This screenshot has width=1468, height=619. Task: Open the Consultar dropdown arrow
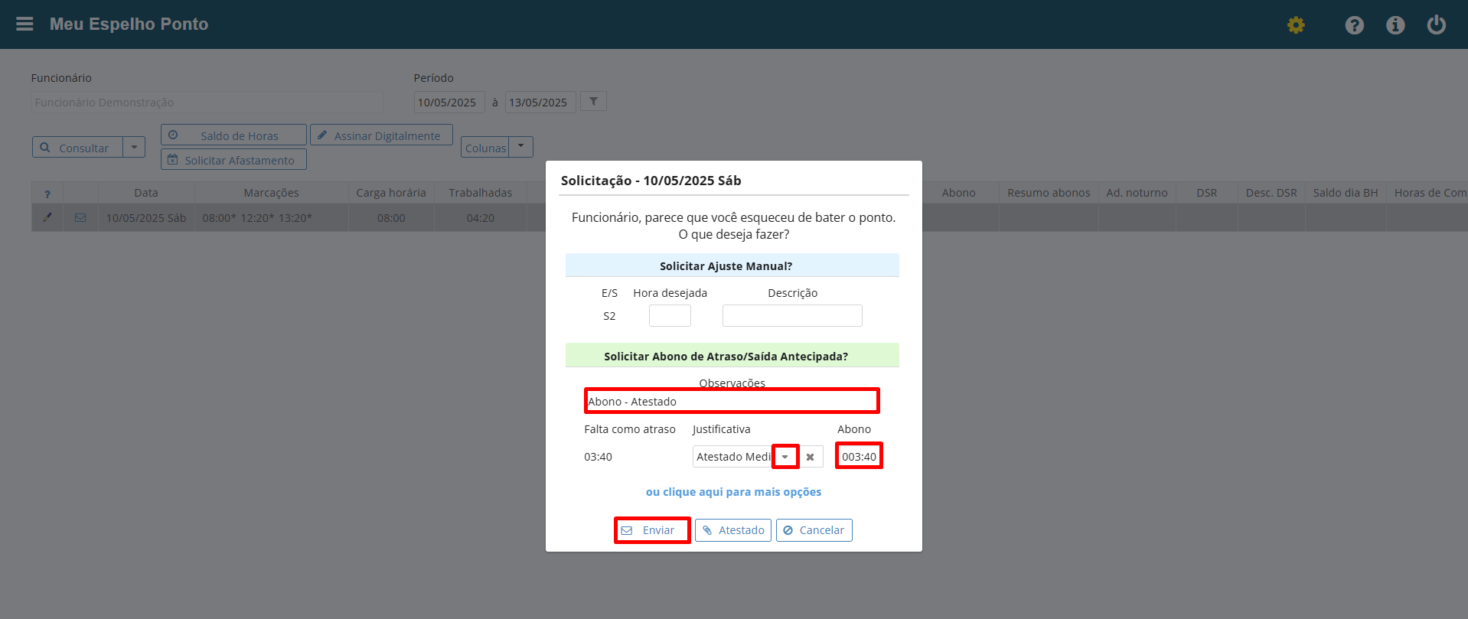(134, 147)
